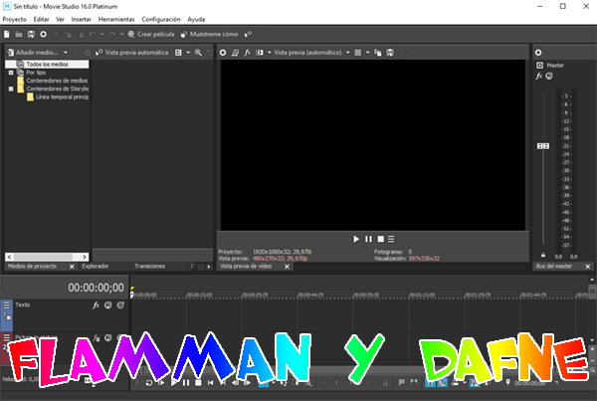Open the preview playback menu icon
The height and width of the screenshot is (401, 597).
click(391, 239)
